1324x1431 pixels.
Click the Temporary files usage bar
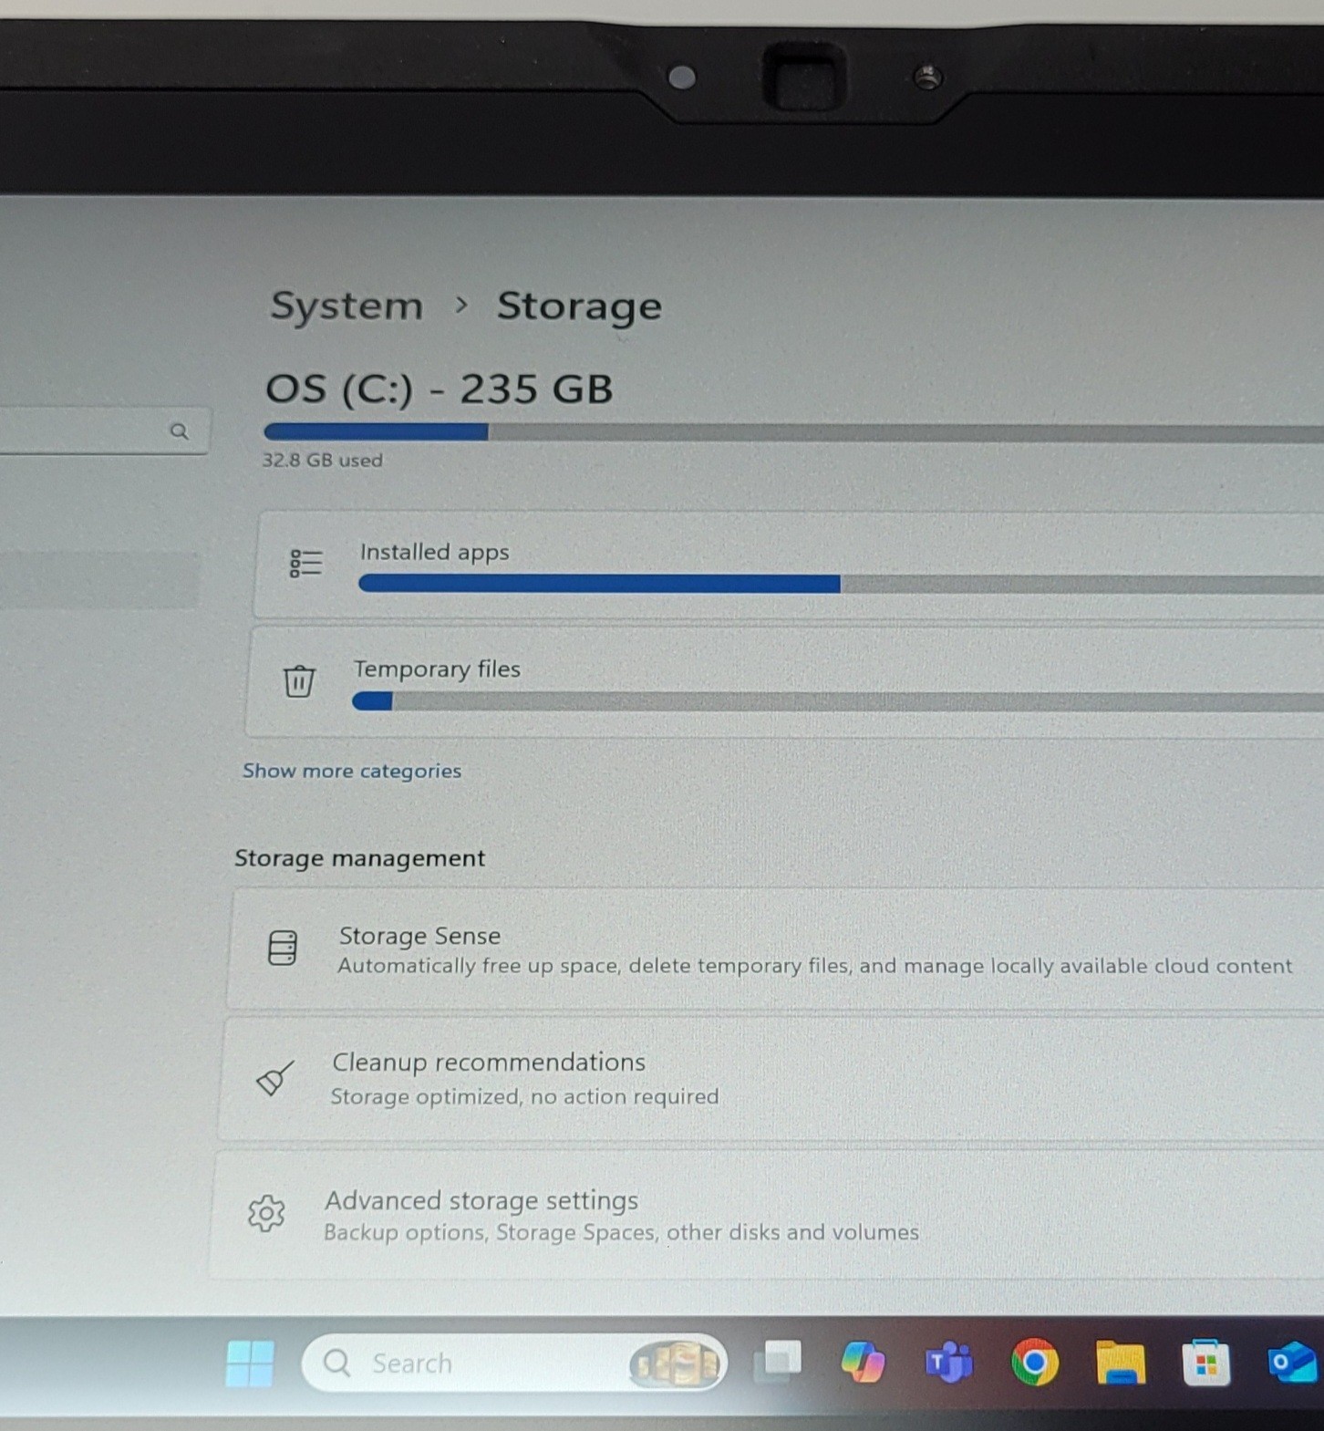837,701
